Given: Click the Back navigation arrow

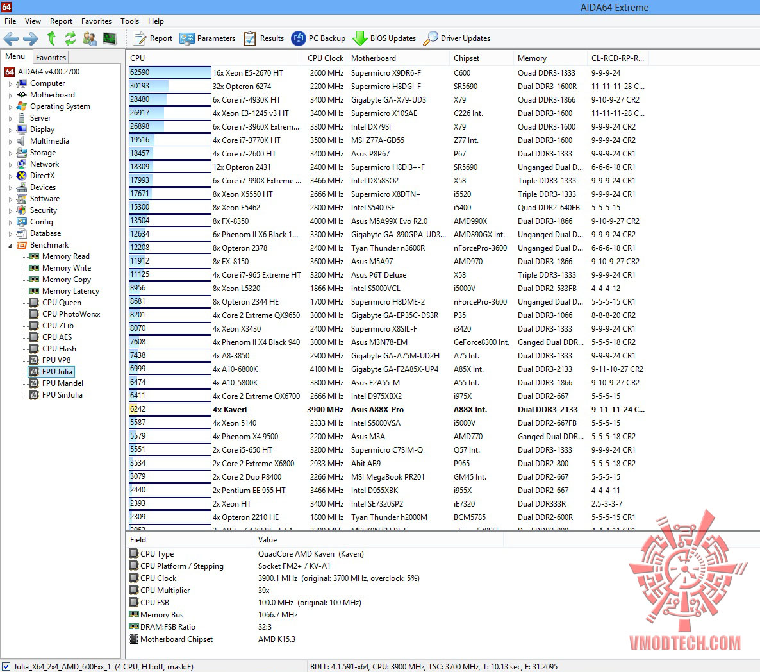Looking at the screenshot, I should pos(11,38).
